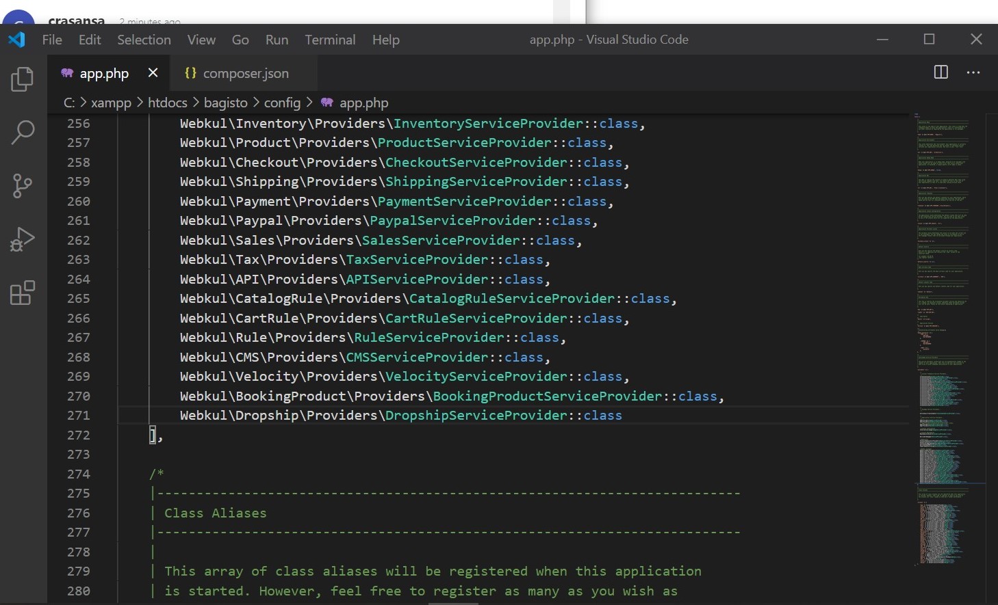Open the Help menu
The height and width of the screenshot is (605, 998).
386,40
